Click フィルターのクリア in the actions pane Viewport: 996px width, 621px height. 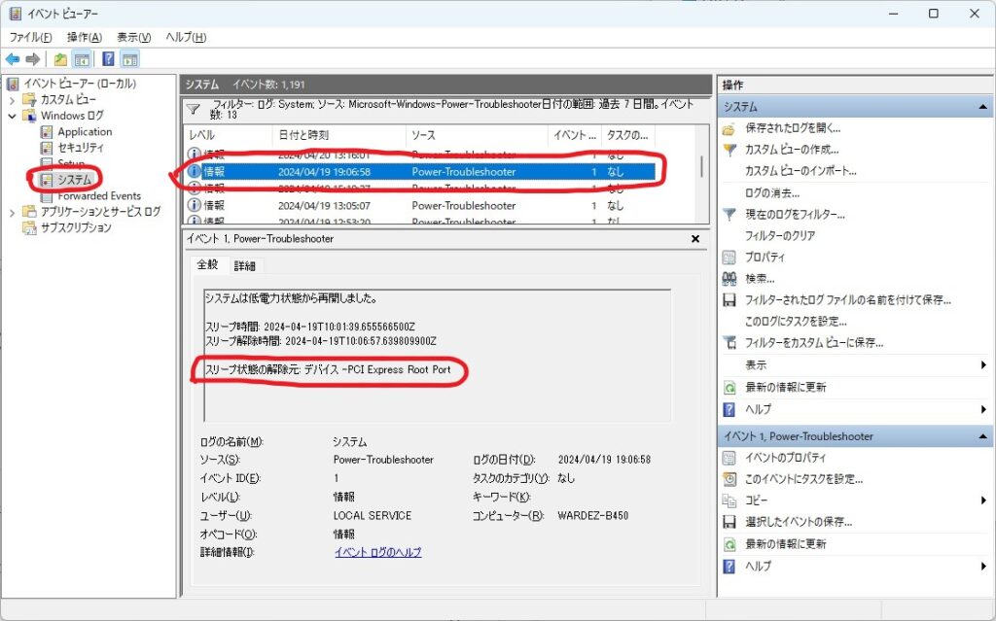point(780,235)
